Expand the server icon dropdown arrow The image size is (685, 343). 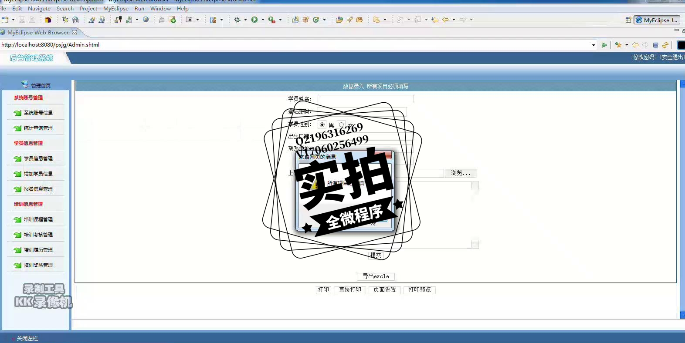[137, 20]
